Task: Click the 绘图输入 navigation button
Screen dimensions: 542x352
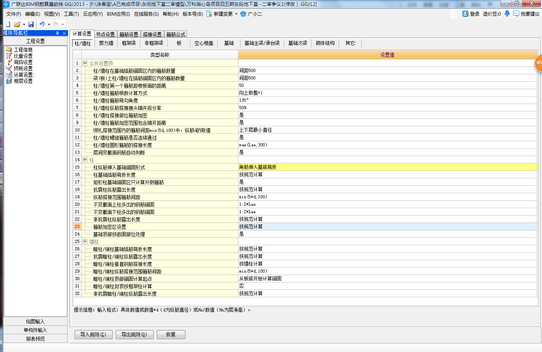Action: (x=36, y=321)
